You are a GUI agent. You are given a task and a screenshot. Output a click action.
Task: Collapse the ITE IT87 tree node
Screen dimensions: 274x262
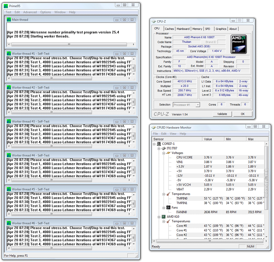[159, 148]
